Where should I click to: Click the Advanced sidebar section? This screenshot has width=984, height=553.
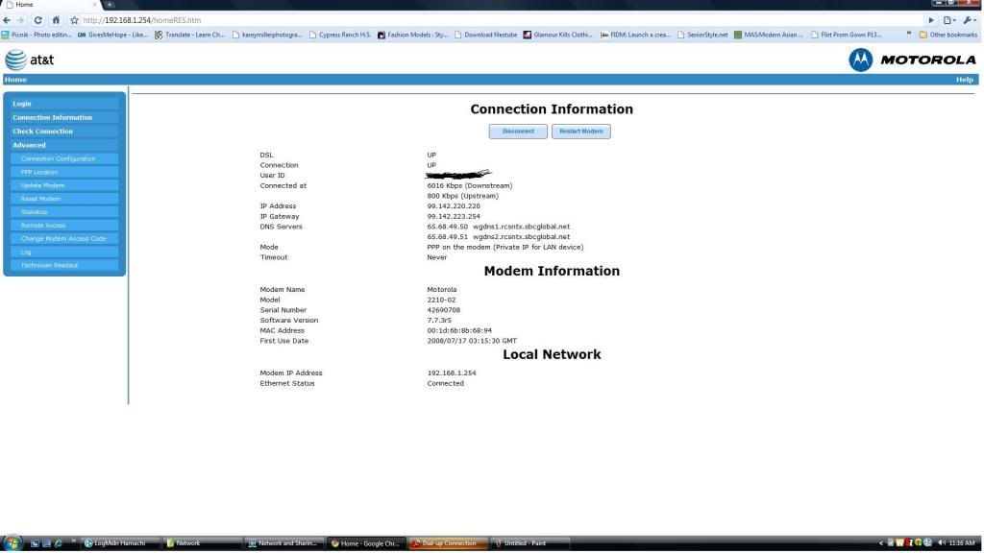point(64,145)
